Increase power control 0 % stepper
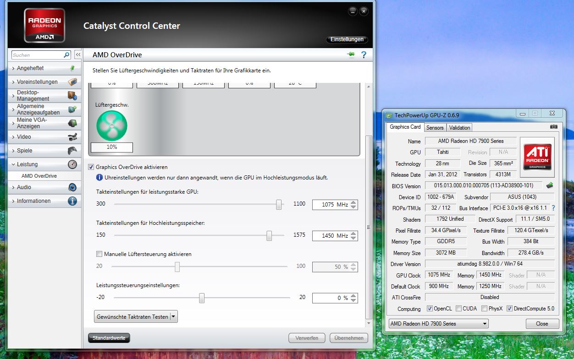 pyautogui.click(x=353, y=295)
